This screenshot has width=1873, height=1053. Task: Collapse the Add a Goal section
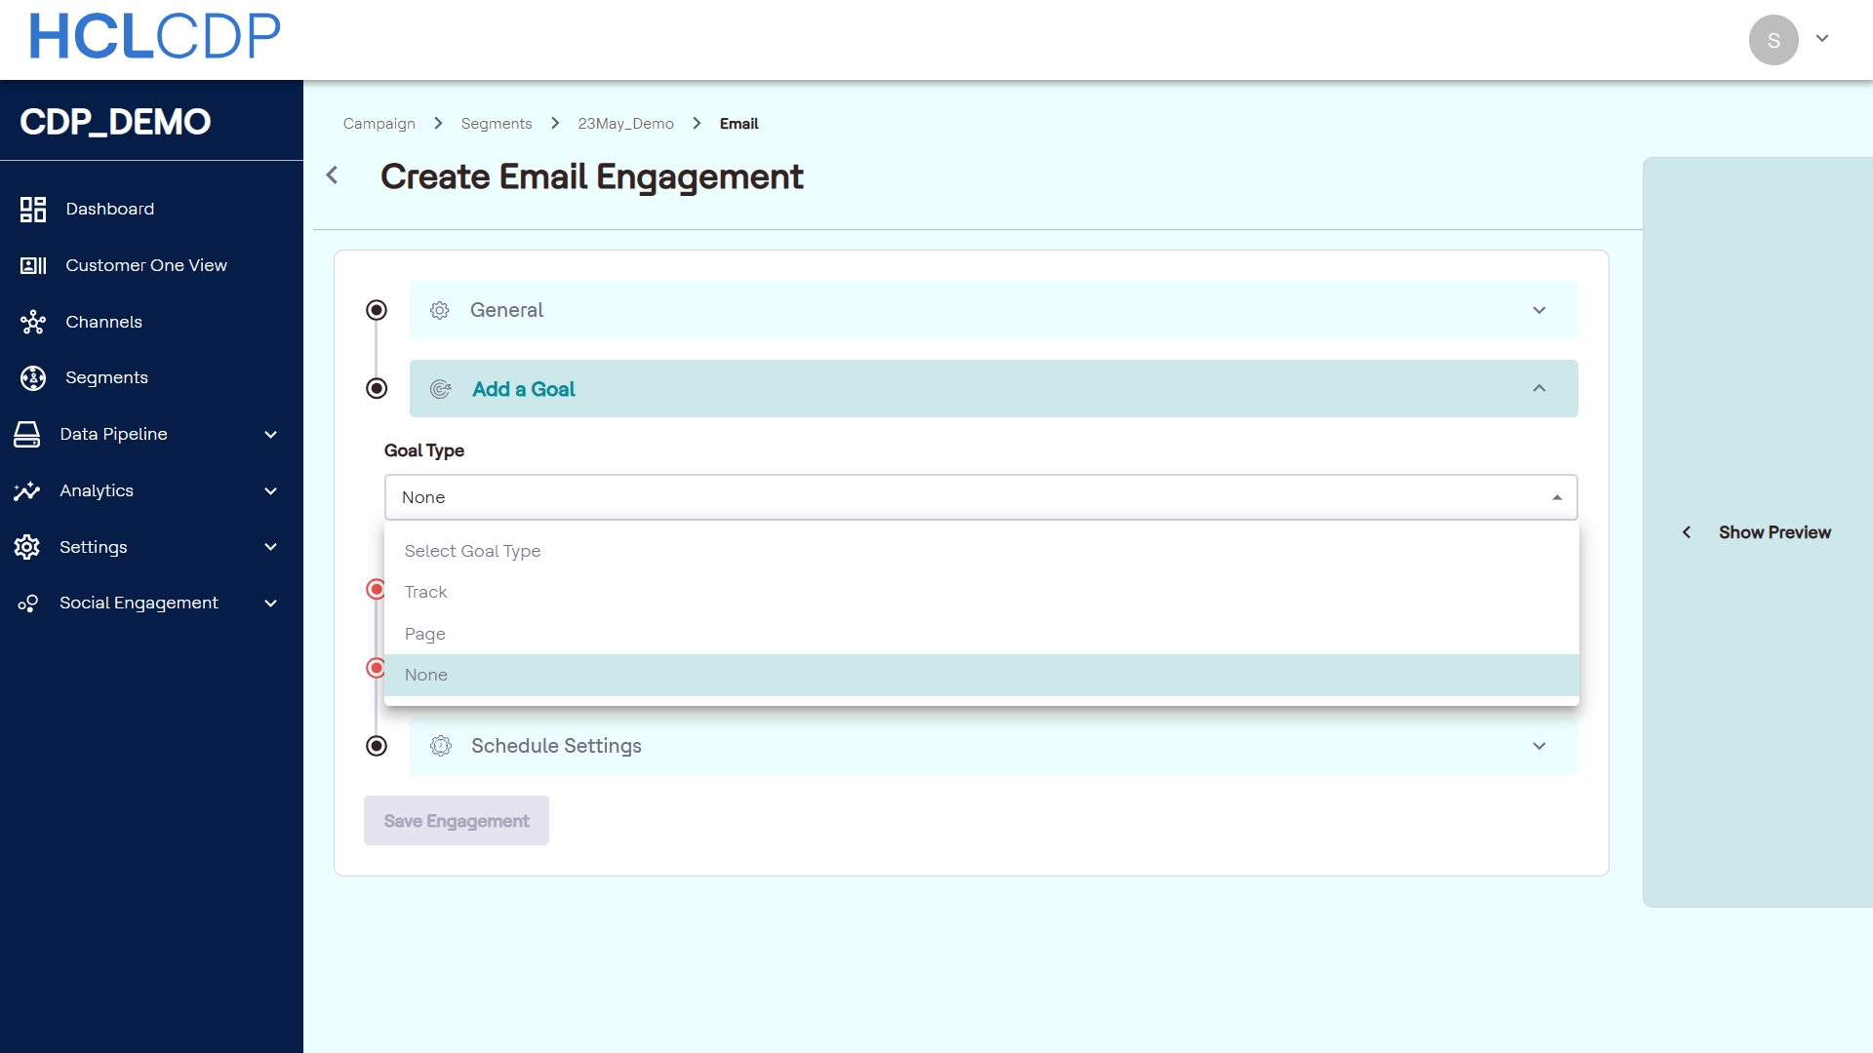(1539, 389)
